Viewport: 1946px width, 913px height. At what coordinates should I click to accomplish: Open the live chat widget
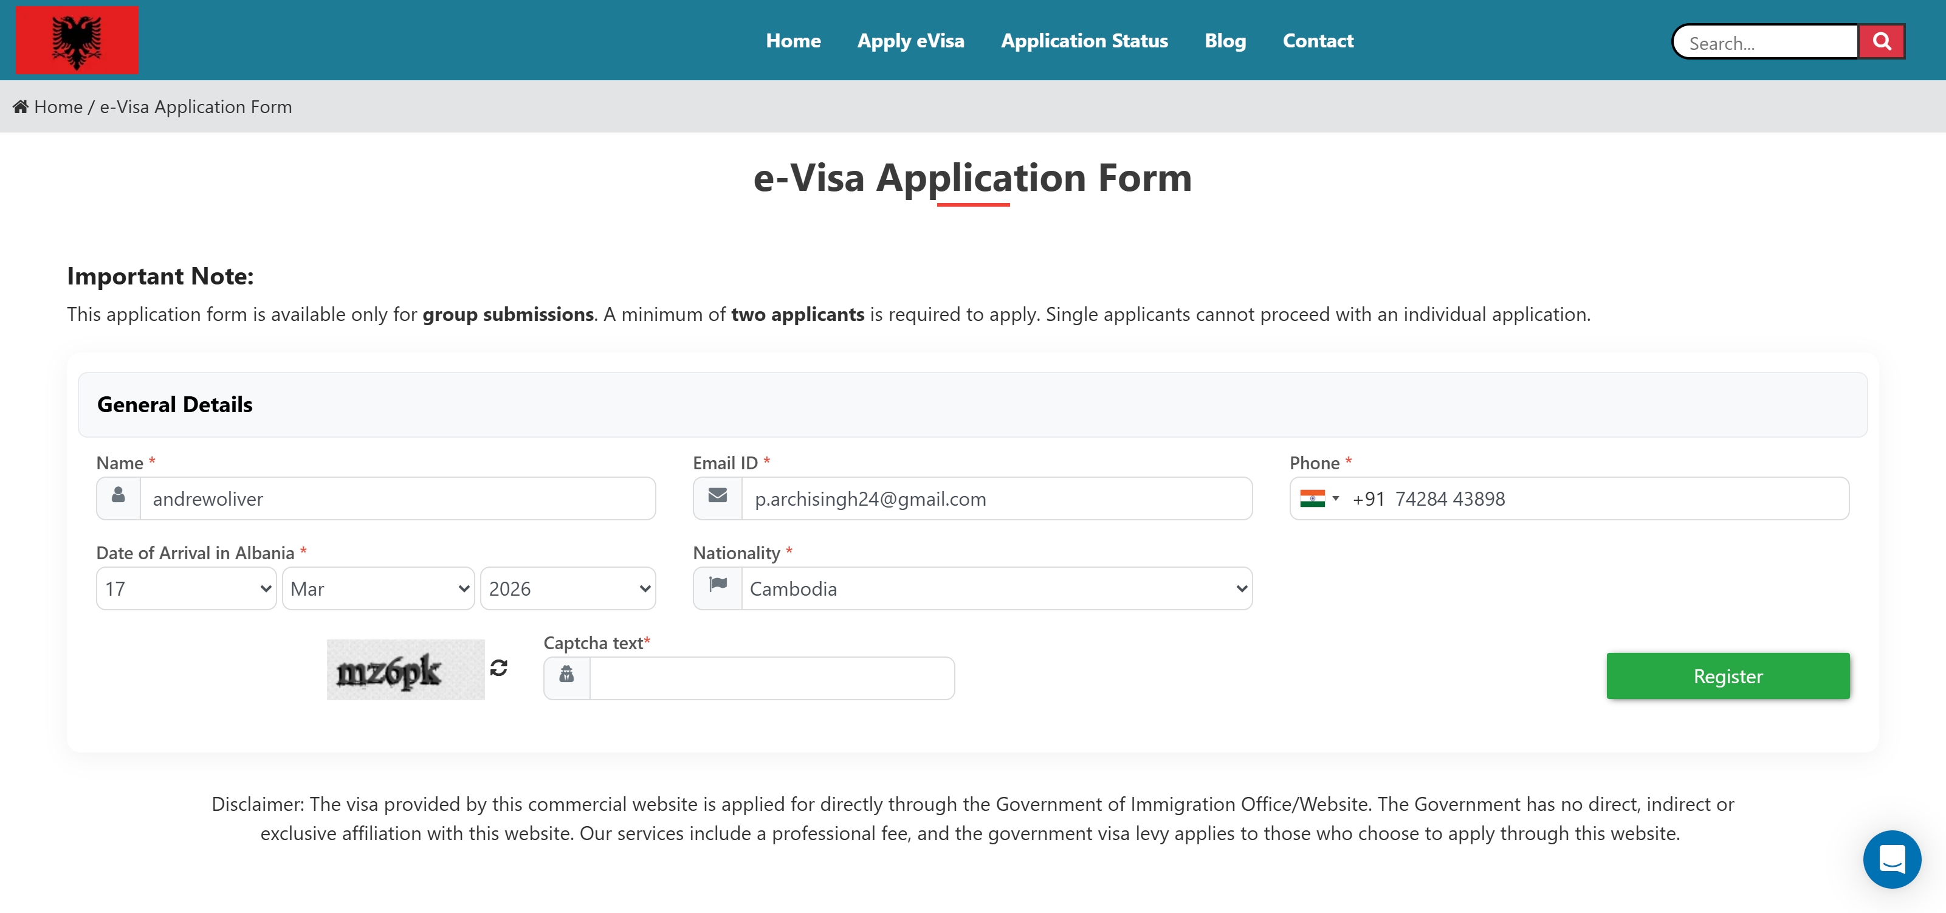pyautogui.click(x=1892, y=858)
